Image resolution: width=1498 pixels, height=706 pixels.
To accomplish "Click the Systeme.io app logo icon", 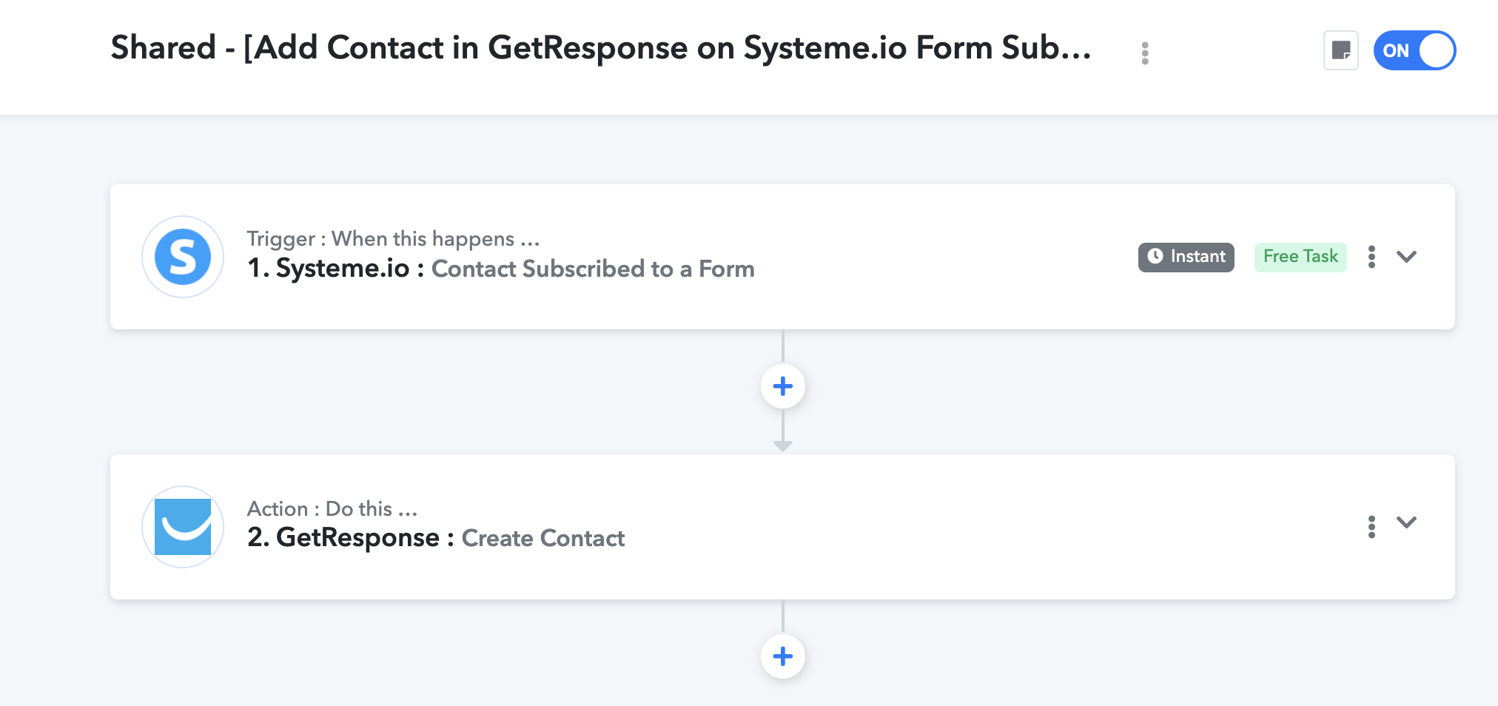I will pyautogui.click(x=183, y=257).
